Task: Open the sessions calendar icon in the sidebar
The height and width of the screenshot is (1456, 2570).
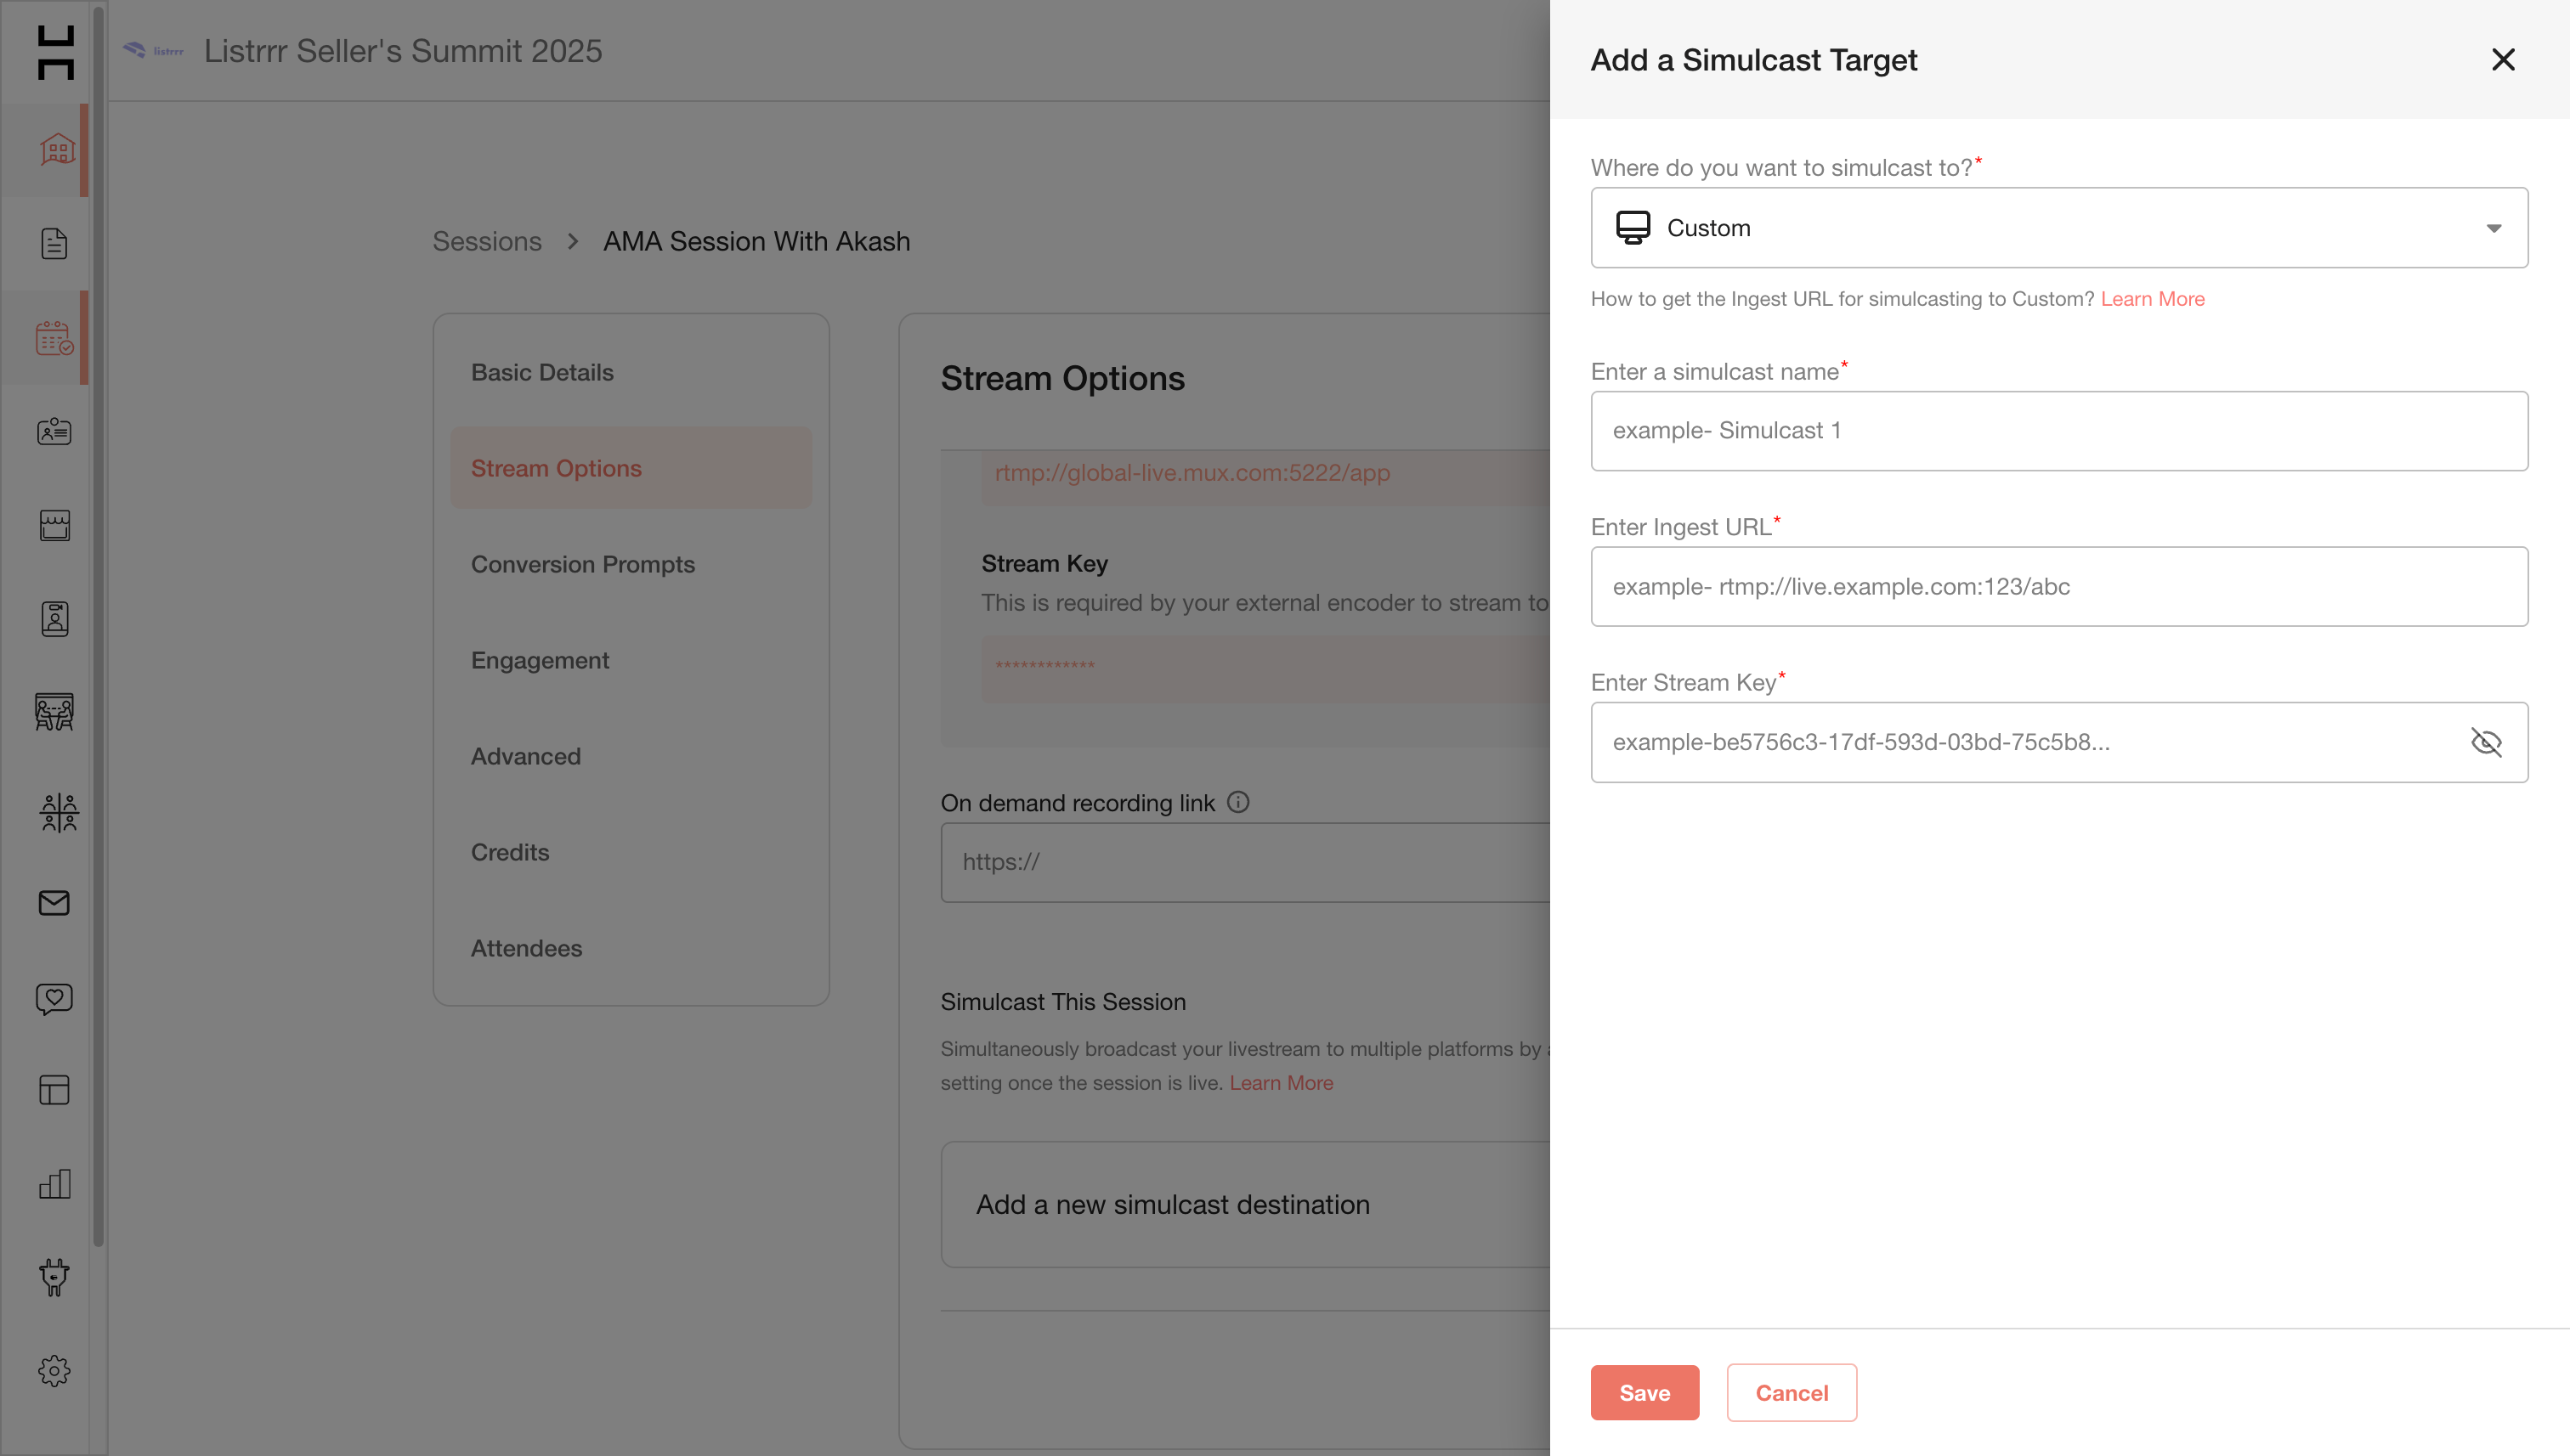Action: [x=54, y=338]
